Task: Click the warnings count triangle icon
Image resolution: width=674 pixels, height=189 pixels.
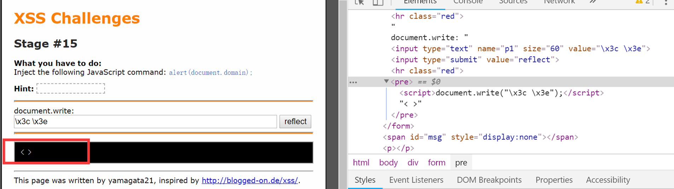Action: (x=639, y=2)
